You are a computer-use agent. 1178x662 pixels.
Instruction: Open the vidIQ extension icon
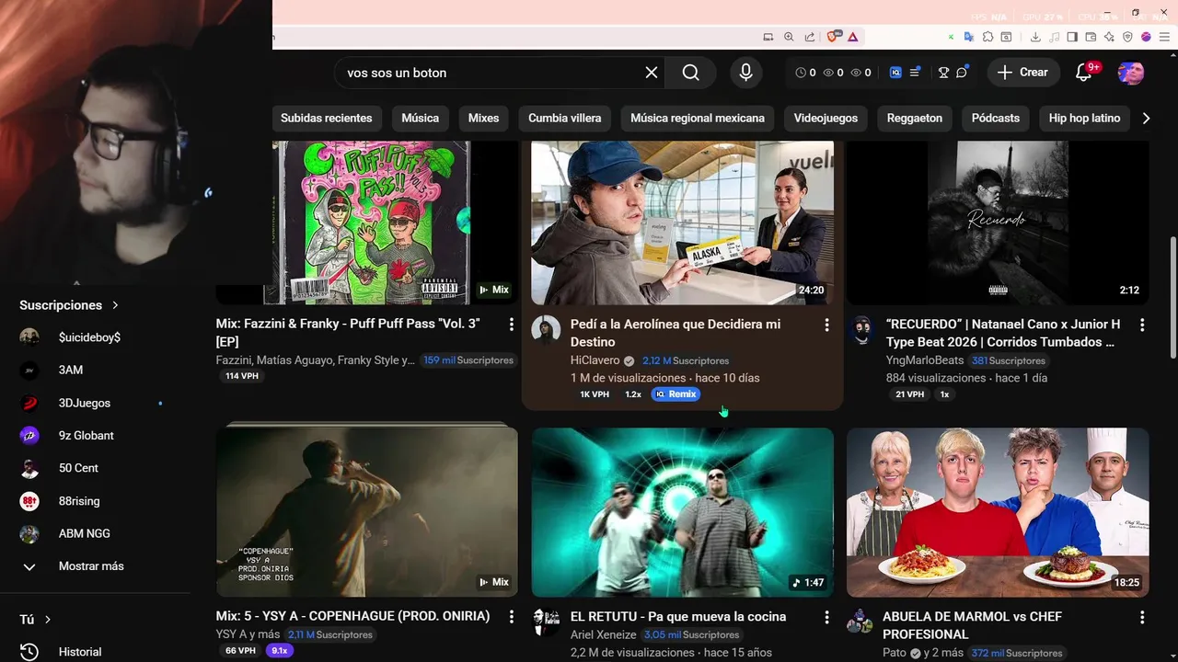pos(895,73)
